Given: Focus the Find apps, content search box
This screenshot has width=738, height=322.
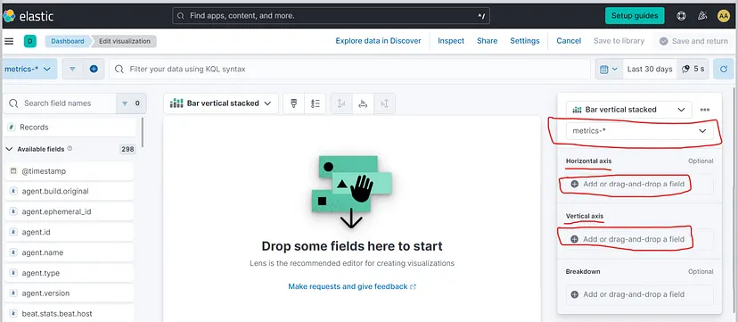Looking at the screenshot, I should 331,15.
